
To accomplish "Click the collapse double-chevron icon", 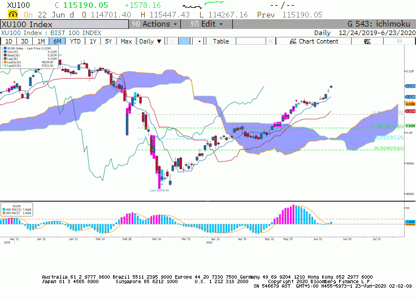I will click(x=271, y=41).
